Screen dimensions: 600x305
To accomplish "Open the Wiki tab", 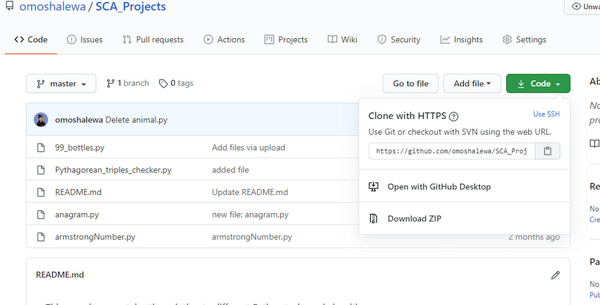I will [342, 39].
